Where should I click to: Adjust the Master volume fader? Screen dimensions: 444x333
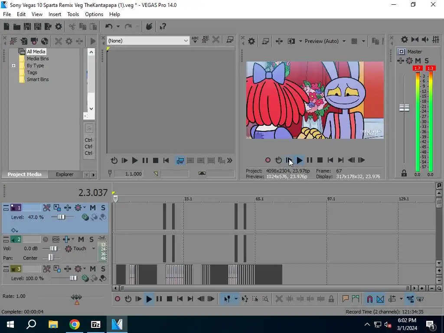point(404,108)
